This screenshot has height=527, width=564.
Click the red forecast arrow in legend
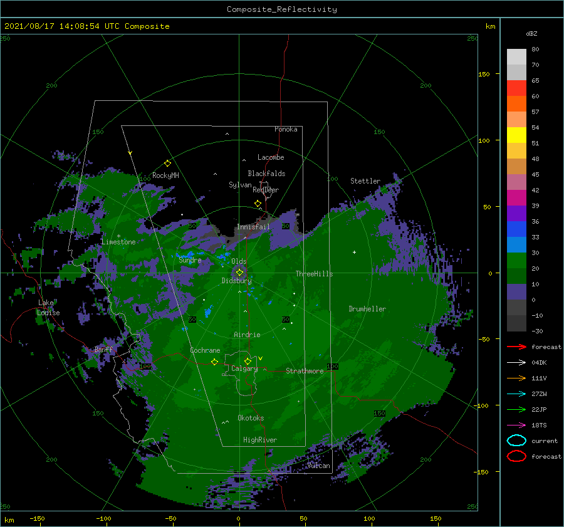tap(516, 347)
